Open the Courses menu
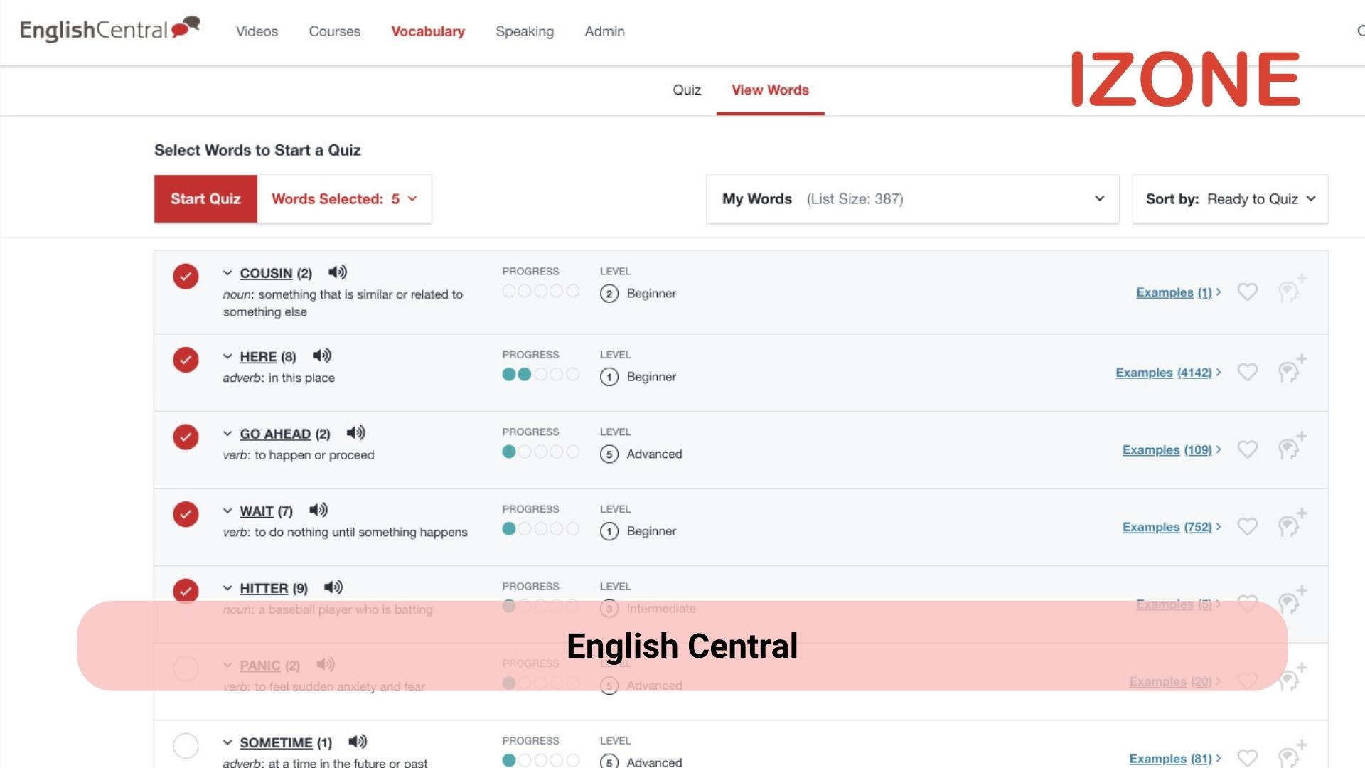Viewport: 1365px width, 768px height. point(334,31)
